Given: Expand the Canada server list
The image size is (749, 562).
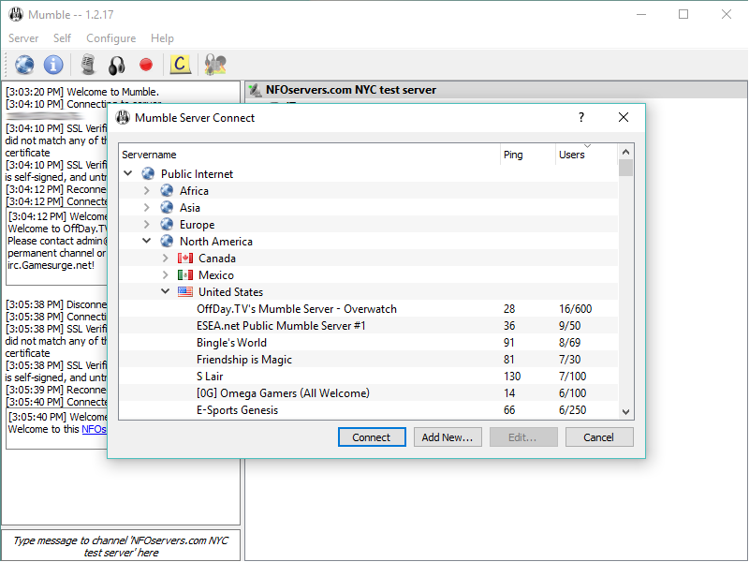Looking at the screenshot, I should pos(166,259).
